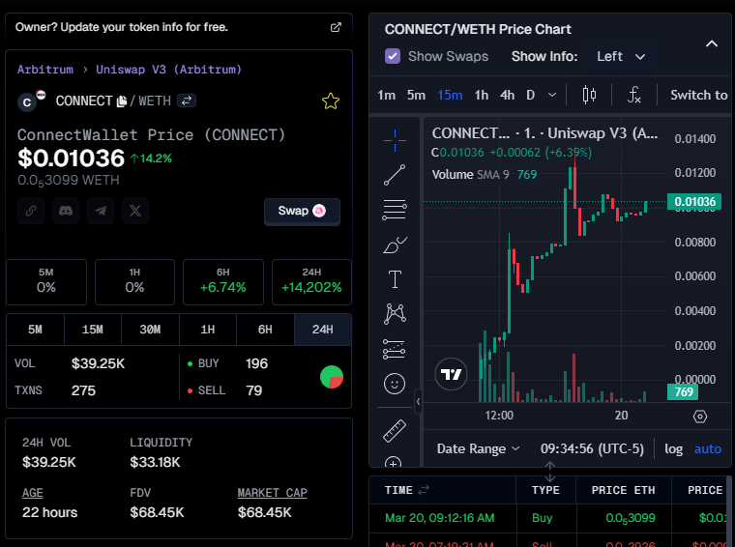Select the 5m chart interval
This screenshot has height=547, width=735.
[x=416, y=95]
